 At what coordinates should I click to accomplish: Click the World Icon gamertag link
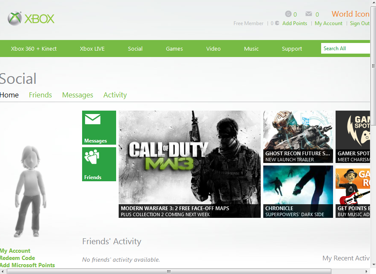(350, 14)
